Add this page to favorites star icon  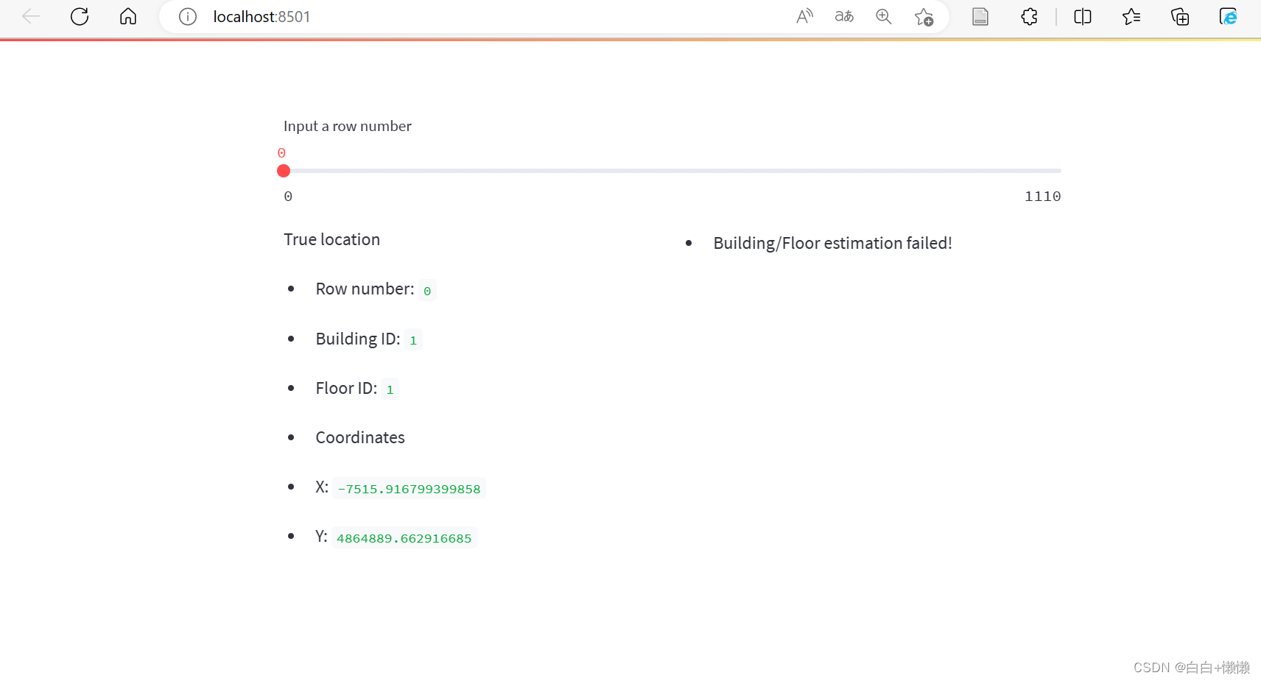tap(924, 17)
